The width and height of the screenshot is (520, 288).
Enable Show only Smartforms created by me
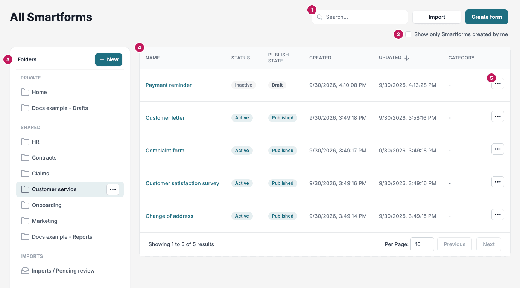pyautogui.click(x=408, y=34)
